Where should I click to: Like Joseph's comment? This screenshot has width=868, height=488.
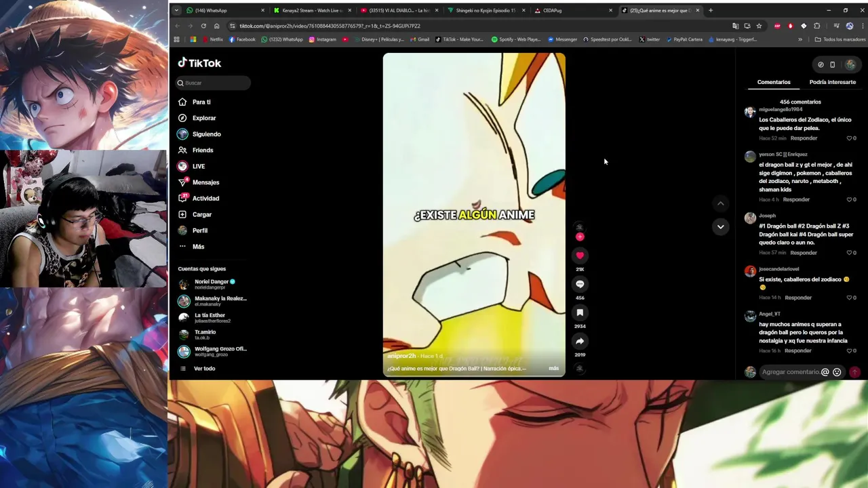click(x=849, y=253)
